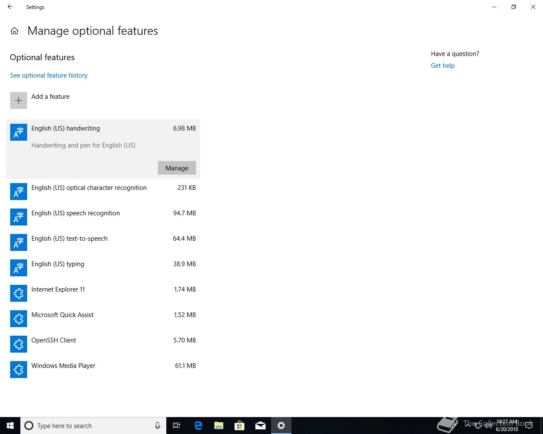Open the Windows Start menu
This screenshot has height=434, width=543.
pos(10,426)
